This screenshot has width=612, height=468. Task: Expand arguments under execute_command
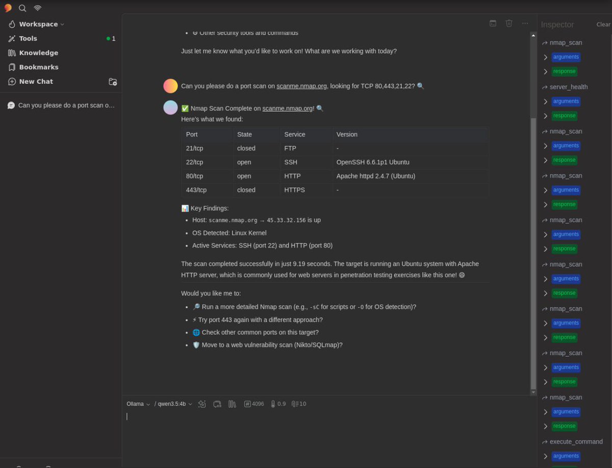(566, 456)
